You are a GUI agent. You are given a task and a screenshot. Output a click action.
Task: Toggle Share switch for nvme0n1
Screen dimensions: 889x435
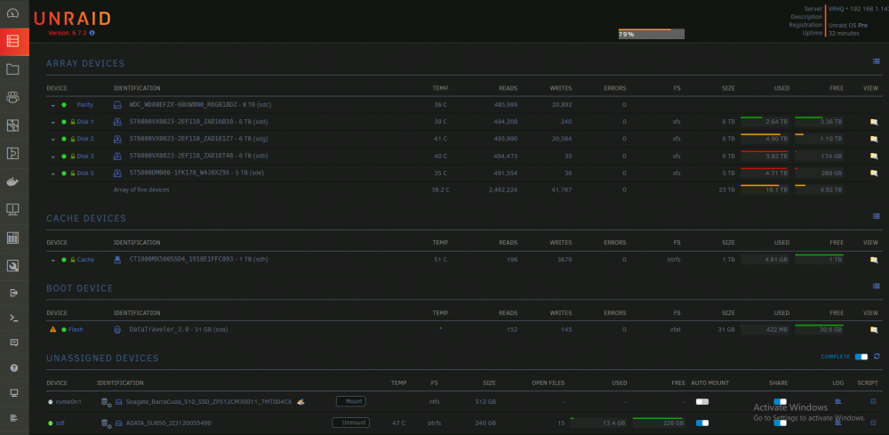tap(781, 401)
